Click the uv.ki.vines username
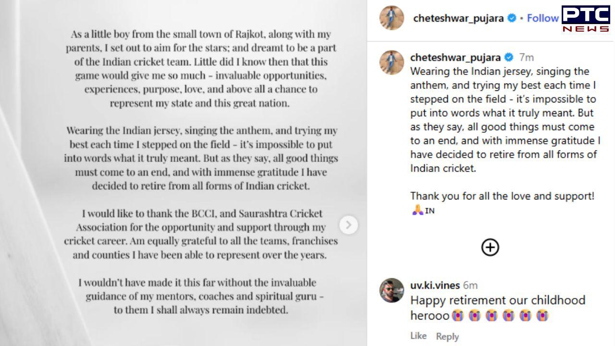Viewport: 615px width, 346px height. point(435,285)
